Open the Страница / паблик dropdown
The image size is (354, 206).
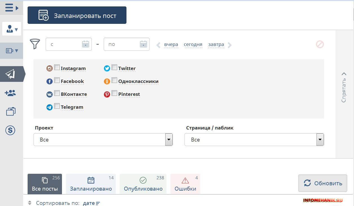pyautogui.click(x=320, y=139)
